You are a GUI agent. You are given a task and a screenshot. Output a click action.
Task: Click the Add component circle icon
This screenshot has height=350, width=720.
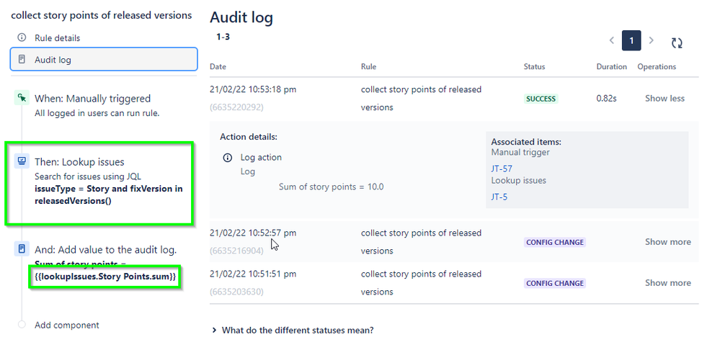[x=22, y=324]
